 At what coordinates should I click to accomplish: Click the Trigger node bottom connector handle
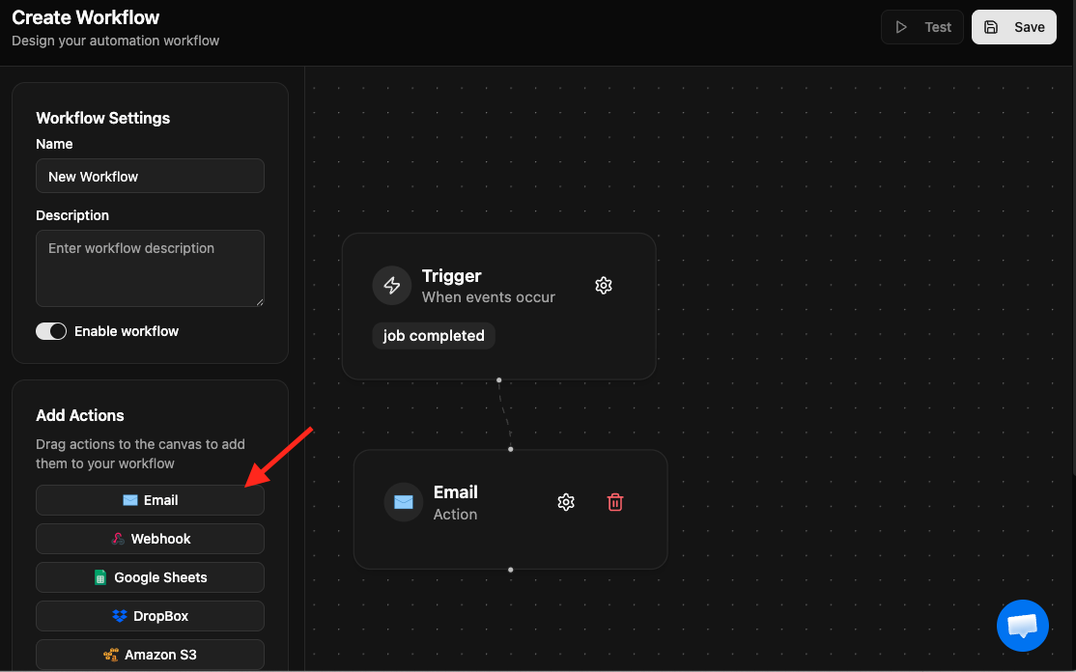pyautogui.click(x=498, y=379)
